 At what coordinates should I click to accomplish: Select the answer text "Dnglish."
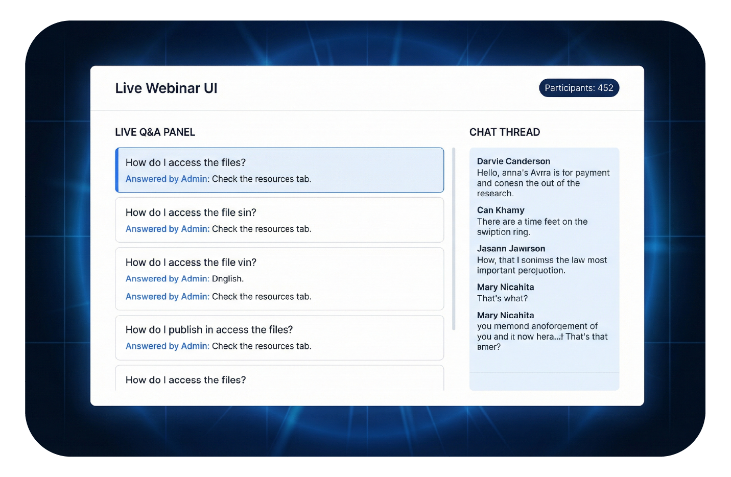point(228,279)
